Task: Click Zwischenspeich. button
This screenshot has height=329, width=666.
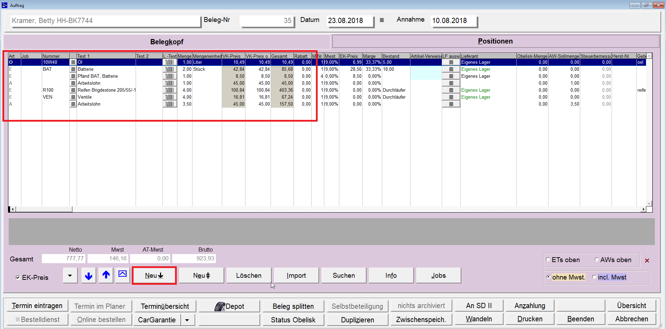Action: (x=421, y=319)
